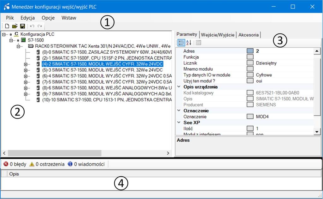This screenshot has height=199, width=323.
Task: Click the module icon of the (10)-10 CPU 1513-1 row
Action: 38,100
